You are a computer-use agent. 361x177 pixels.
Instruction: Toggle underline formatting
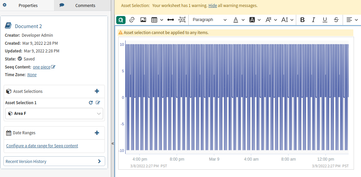click(x=325, y=20)
